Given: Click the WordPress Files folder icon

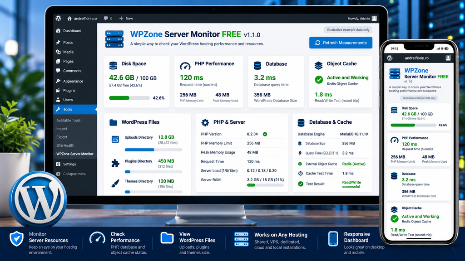Looking at the screenshot, I should coord(113,122).
